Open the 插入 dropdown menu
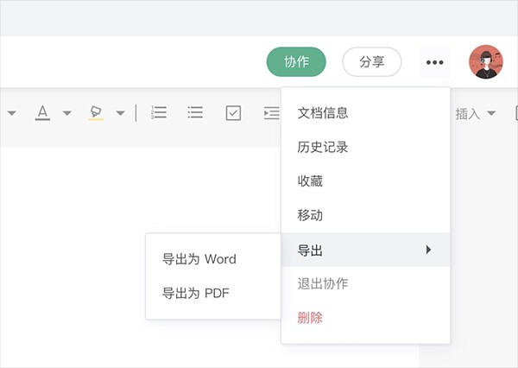The width and height of the screenshot is (518, 368). coord(475,113)
